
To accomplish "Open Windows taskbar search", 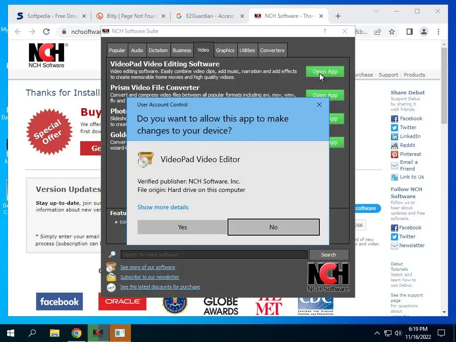I will pyautogui.click(x=32, y=333).
